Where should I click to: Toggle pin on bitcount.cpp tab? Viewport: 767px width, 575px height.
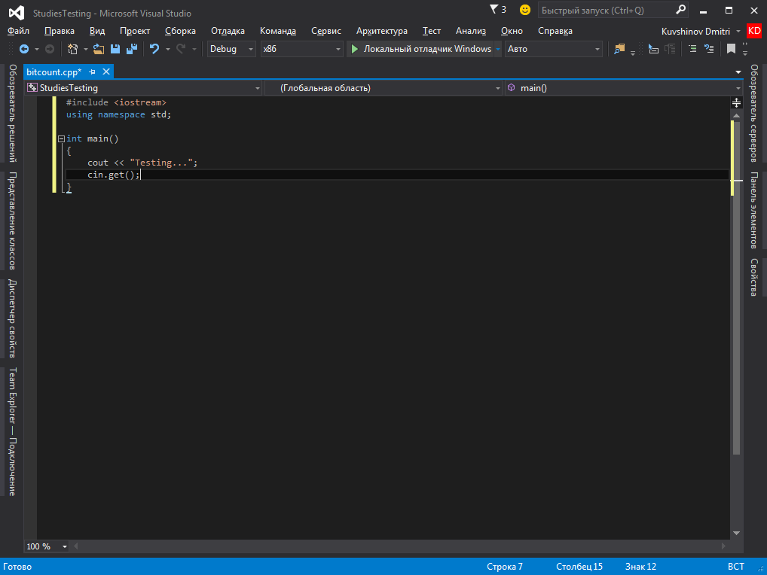coord(92,71)
